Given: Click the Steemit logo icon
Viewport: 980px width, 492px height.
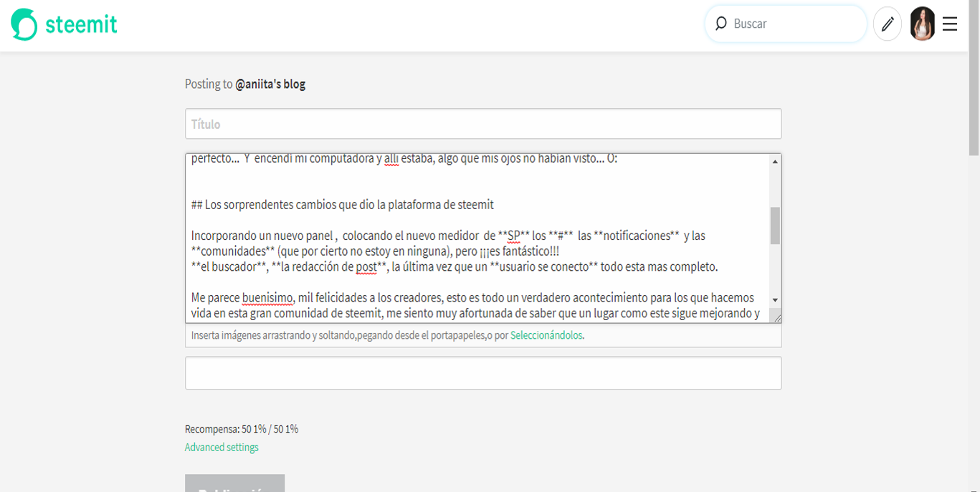Looking at the screenshot, I should (24, 24).
